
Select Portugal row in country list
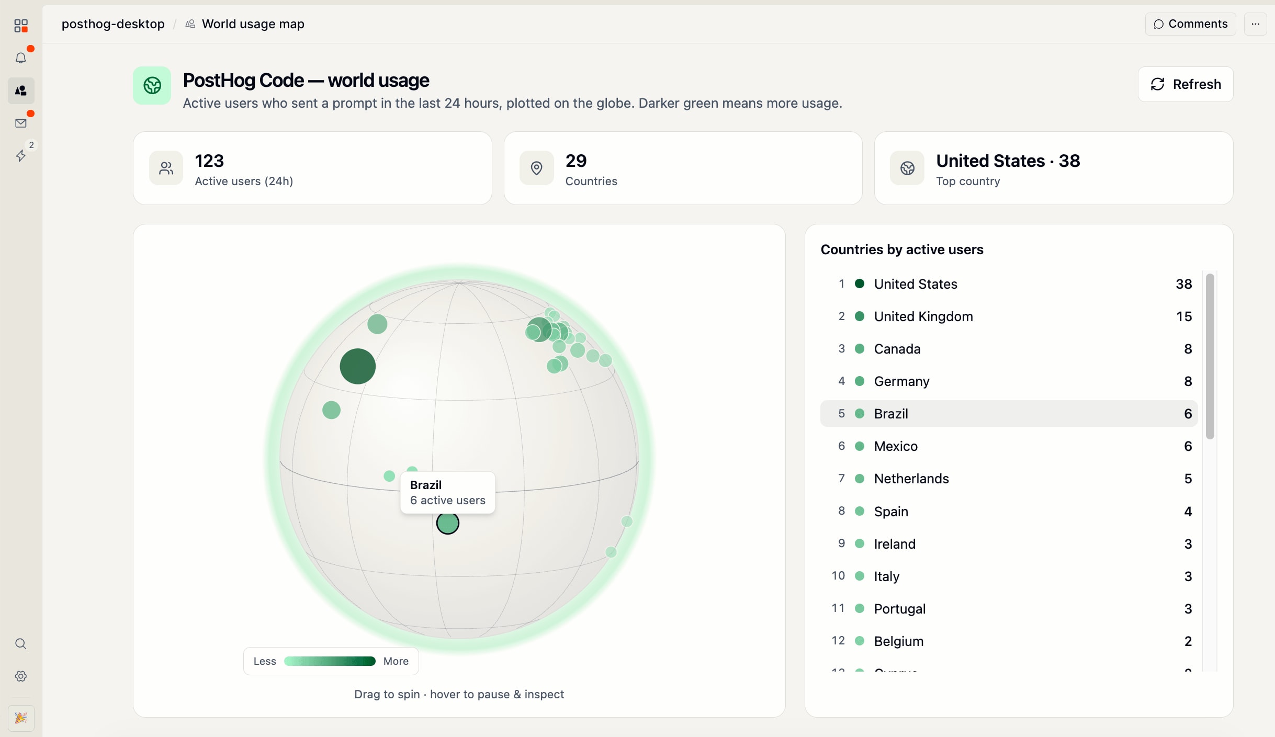click(1008, 609)
